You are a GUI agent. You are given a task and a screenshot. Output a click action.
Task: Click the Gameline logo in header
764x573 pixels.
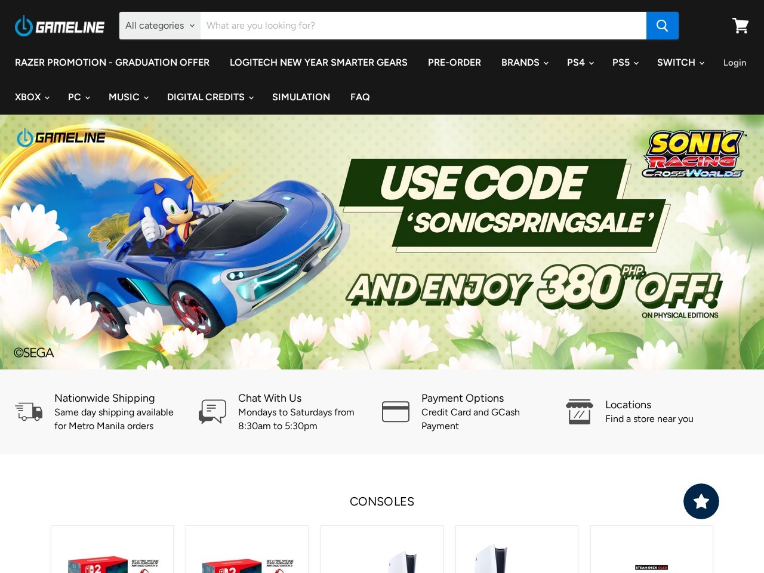tap(60, 26)
